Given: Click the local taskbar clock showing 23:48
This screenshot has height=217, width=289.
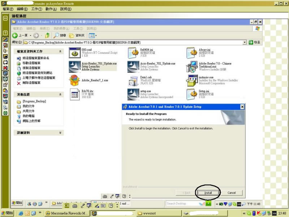Looking at the screenshot, I should pyautogui.click(x=282, y=213).
